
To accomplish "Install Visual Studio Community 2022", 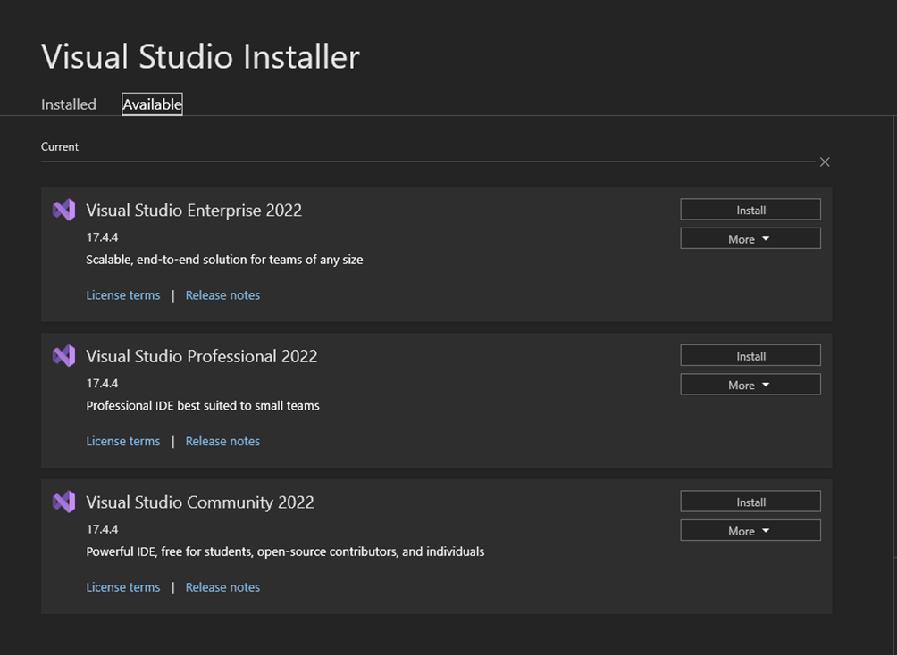I will point(750,502).
